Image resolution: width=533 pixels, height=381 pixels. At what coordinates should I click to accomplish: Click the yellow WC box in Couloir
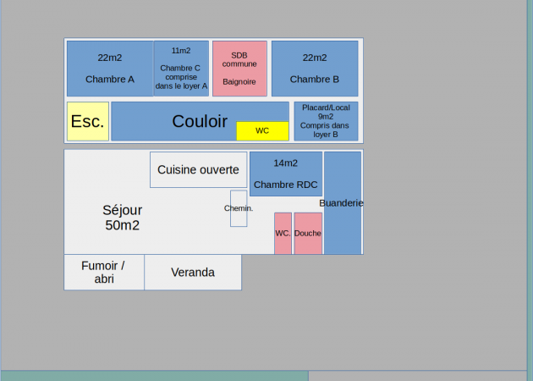click(x=262, y=131)
